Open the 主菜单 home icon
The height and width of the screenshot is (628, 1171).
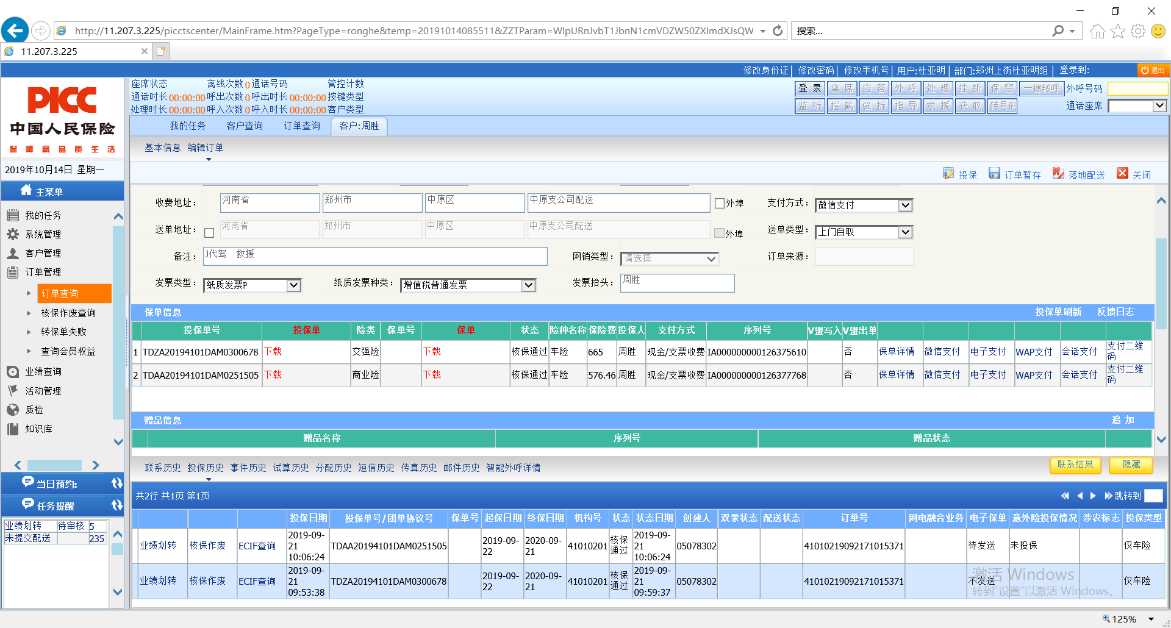[26, 190]
